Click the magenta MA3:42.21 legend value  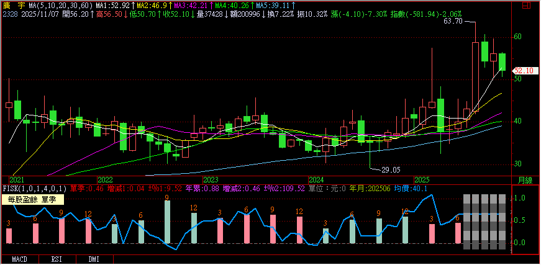[x=191, y=5]
